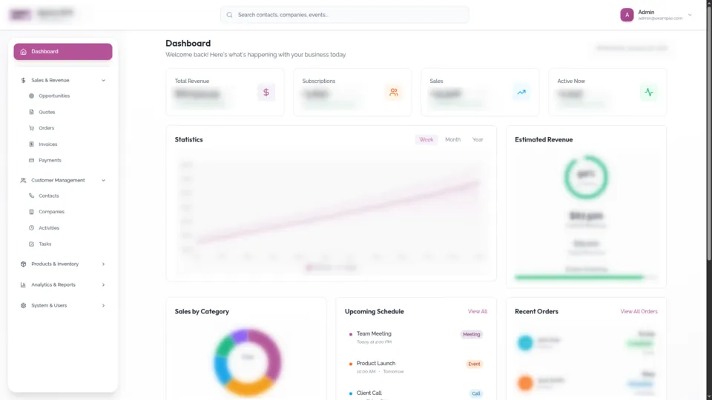712x400 pixels.
Task: Click the dollar icon beside Sales & Revenue
Action: tap(23, 80)
